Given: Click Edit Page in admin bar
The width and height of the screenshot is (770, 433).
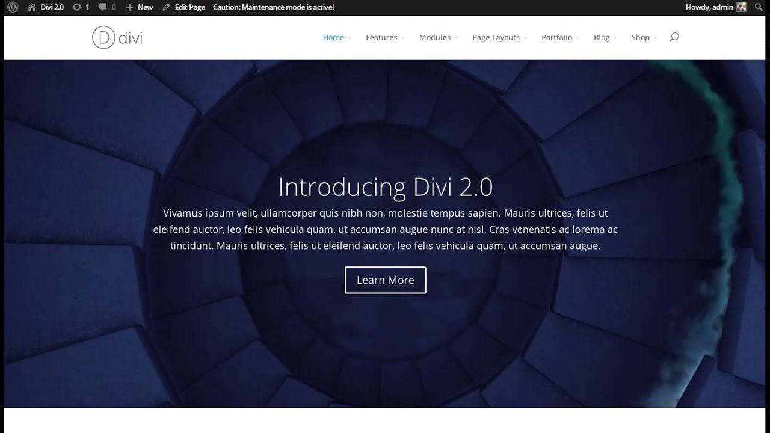Looking at the screenshot, I should pos(190,7).
